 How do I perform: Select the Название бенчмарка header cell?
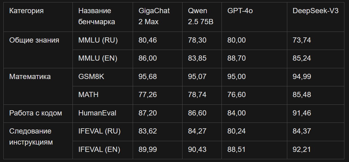[x=103, y=17]
